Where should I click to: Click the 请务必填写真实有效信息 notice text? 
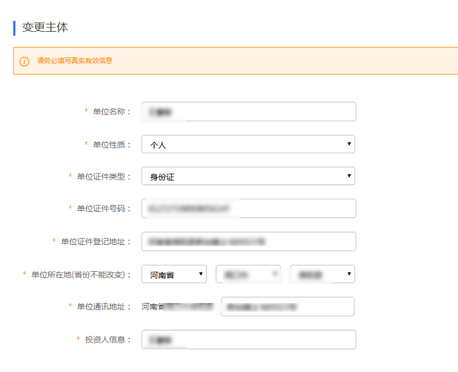[x=74, y=61]
